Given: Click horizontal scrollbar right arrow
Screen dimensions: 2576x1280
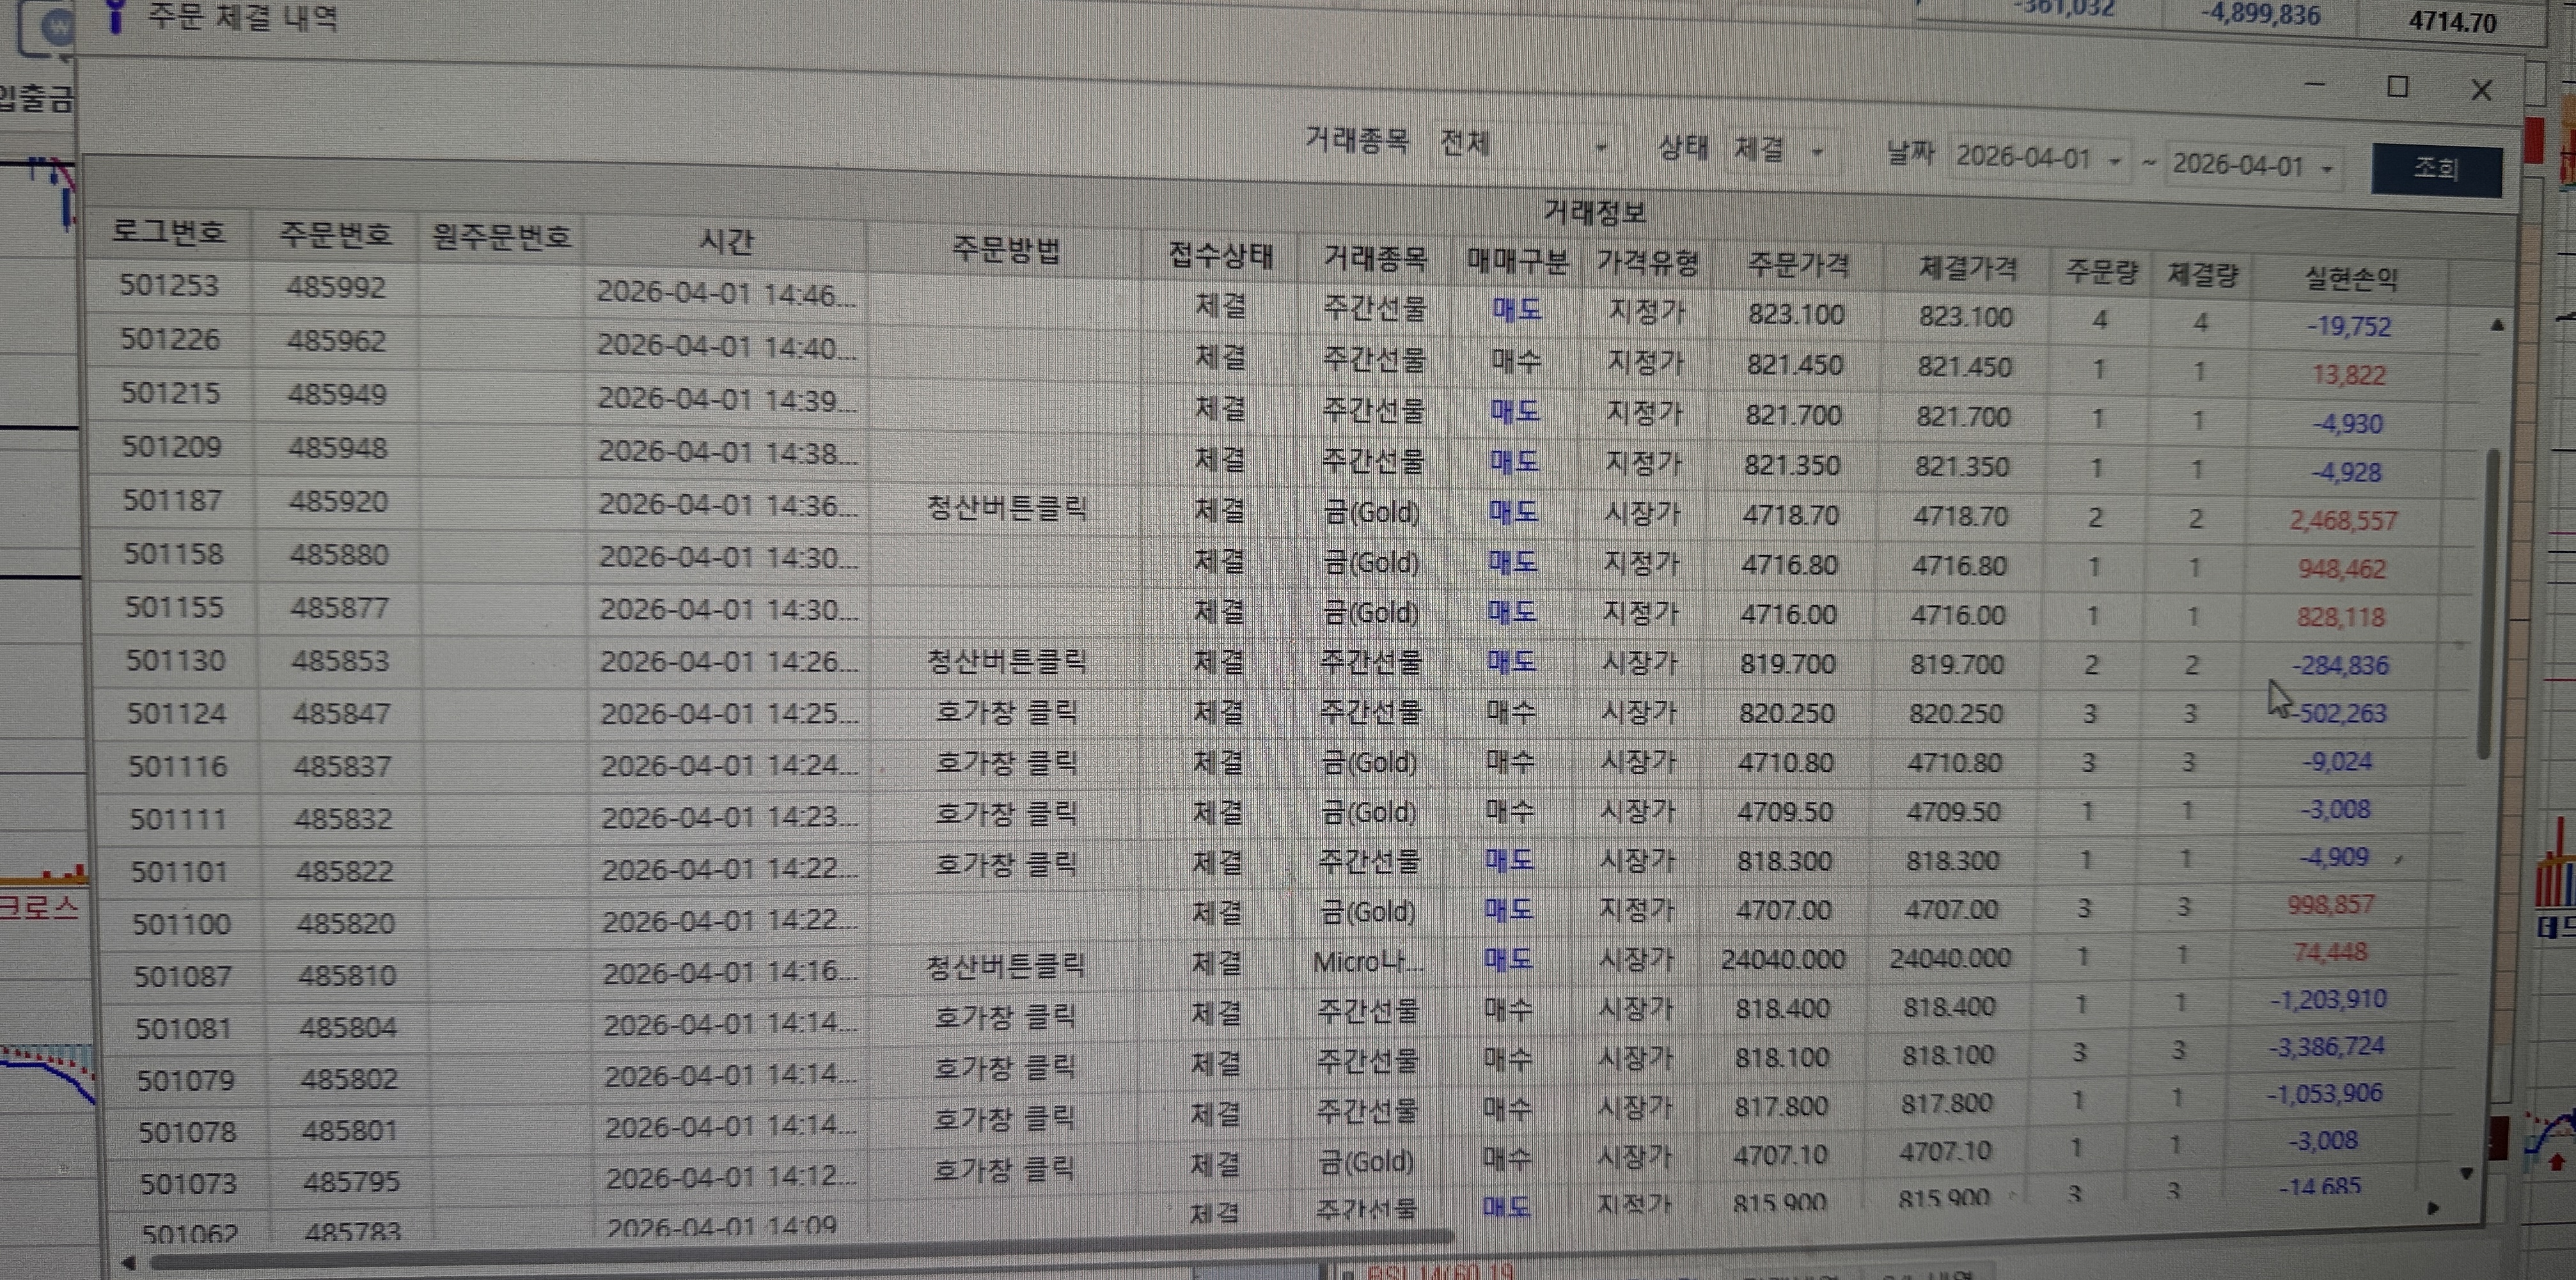Looking at the screenshot, I should [2433, 1208].
